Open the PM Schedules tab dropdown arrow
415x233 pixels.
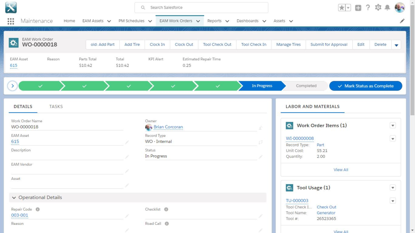click(150, 21)
